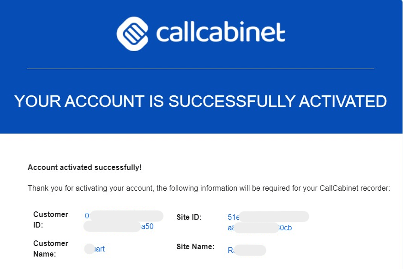Click the gray redaction covering the Site Name
Viewport: 403px width, 269px height.
click(250, 250)
